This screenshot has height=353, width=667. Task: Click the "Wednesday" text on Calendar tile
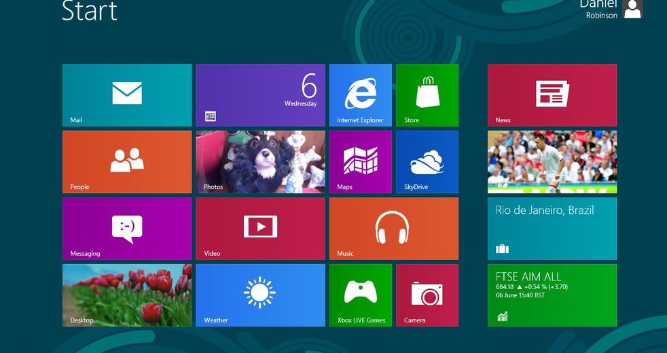301,103
